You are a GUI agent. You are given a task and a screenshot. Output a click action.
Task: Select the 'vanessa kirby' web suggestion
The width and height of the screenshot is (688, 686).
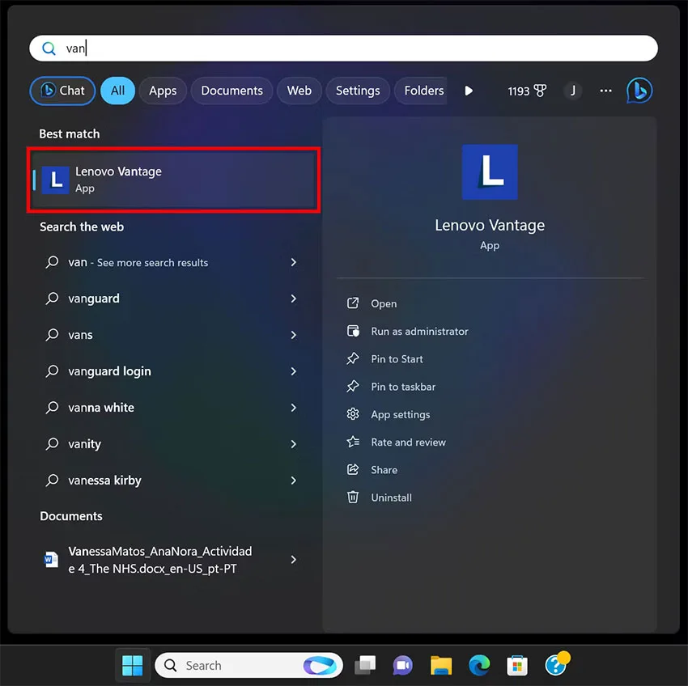[173, 481]
